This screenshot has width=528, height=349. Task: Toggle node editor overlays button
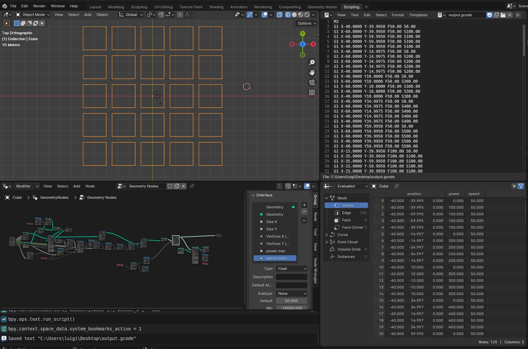pos(307,186)
